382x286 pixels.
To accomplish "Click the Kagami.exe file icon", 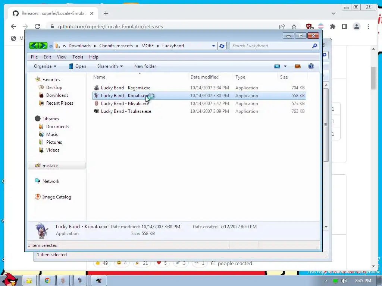I will coord(97,88).
